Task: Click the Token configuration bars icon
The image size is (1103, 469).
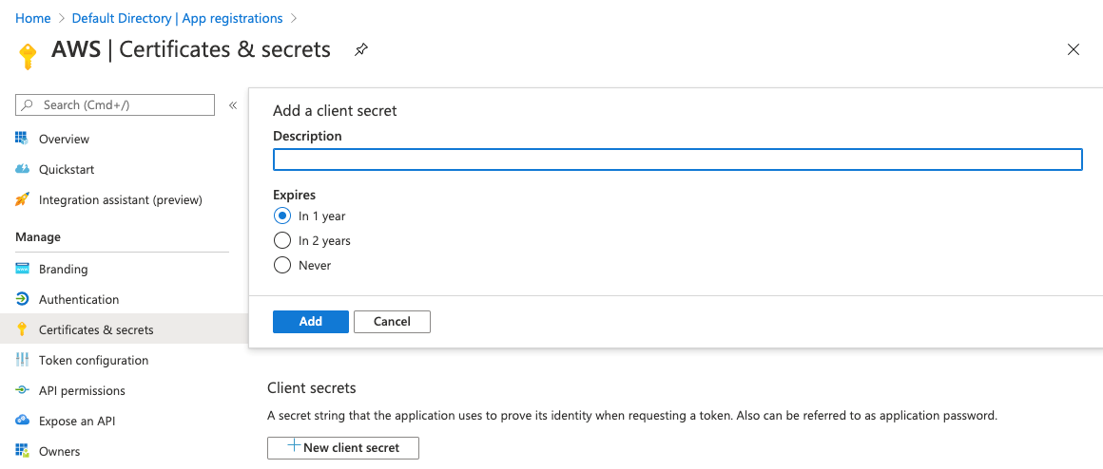Action: [x=22, y=360]
